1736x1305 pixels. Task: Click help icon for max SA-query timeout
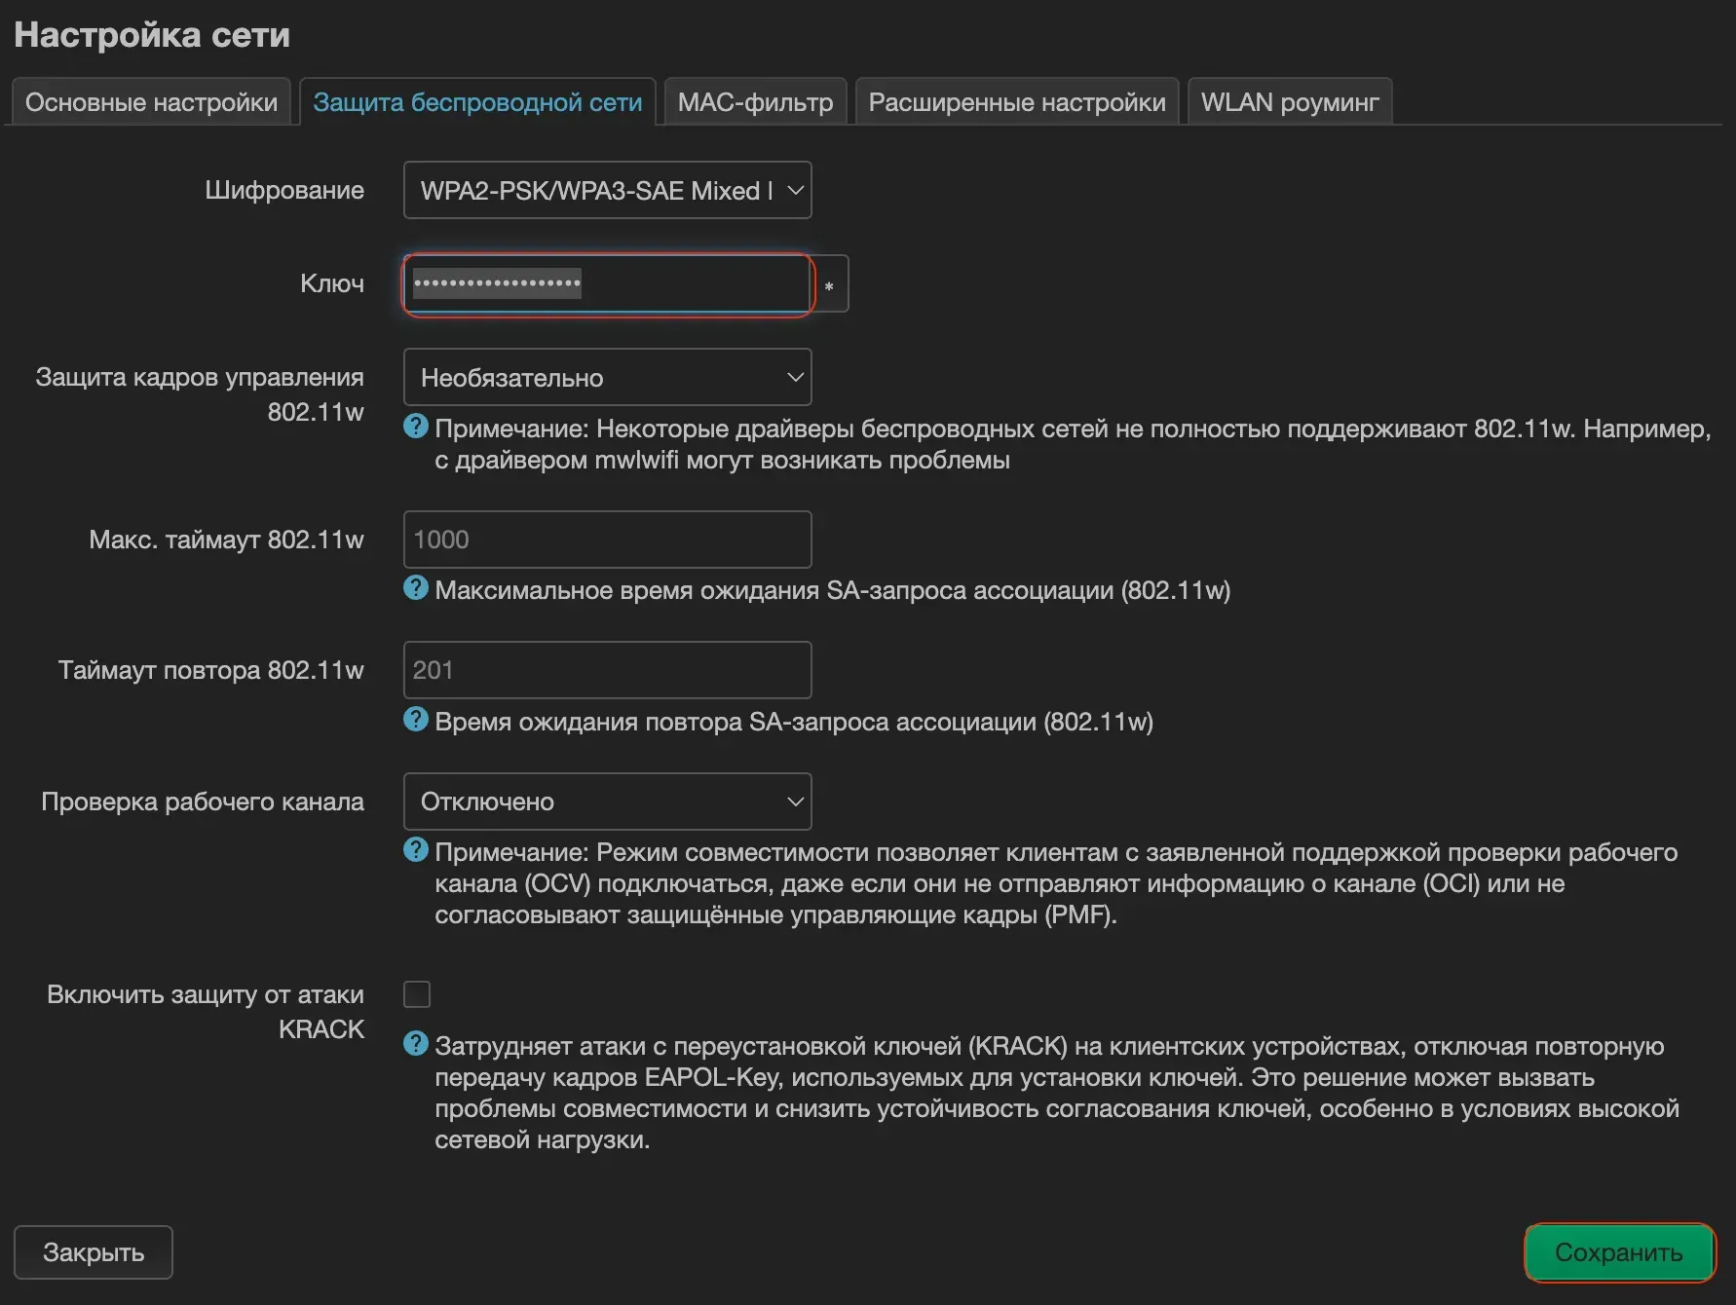pyautogui.click(x=416, y=588)
